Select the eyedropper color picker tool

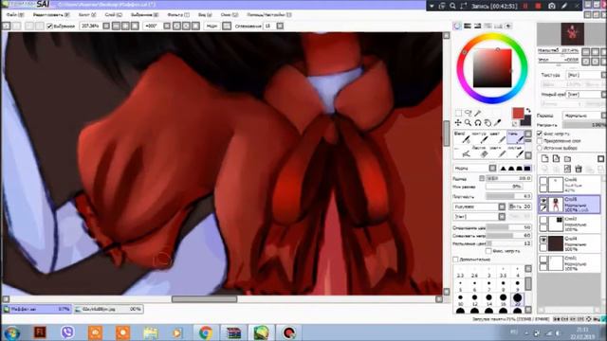(x=498, y=122)
